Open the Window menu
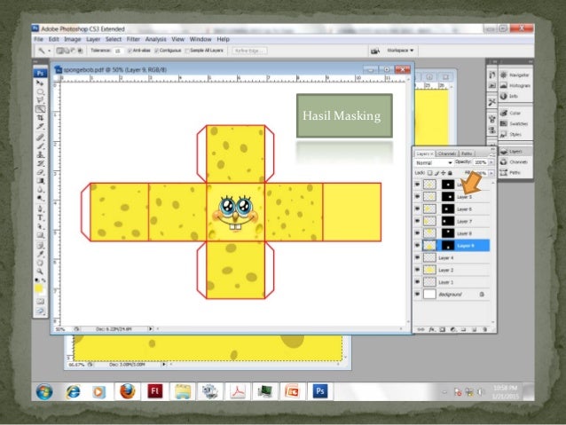This screenshot has height=425, width=566. 200,39
